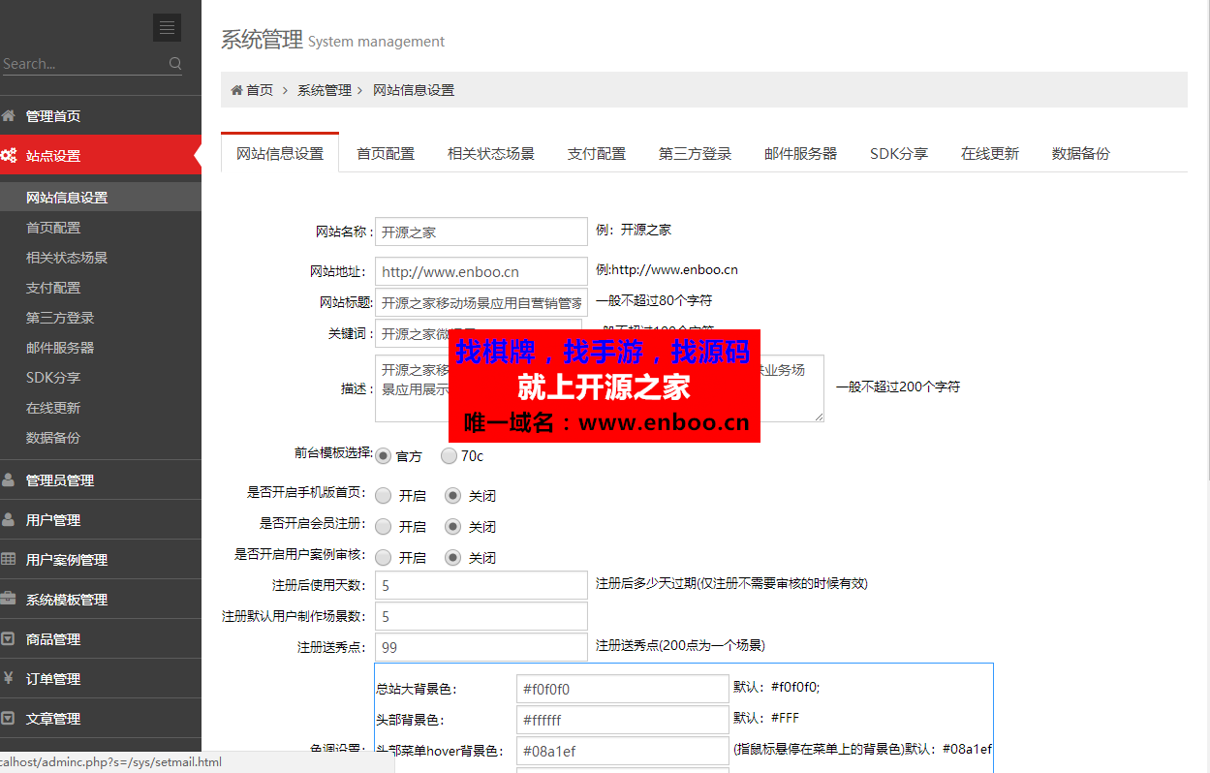Viewport: 1210px width, 773px height.
Task: Click the yen icon beside 订单管理
Action: pyautogui.click(x=9, y=678)
